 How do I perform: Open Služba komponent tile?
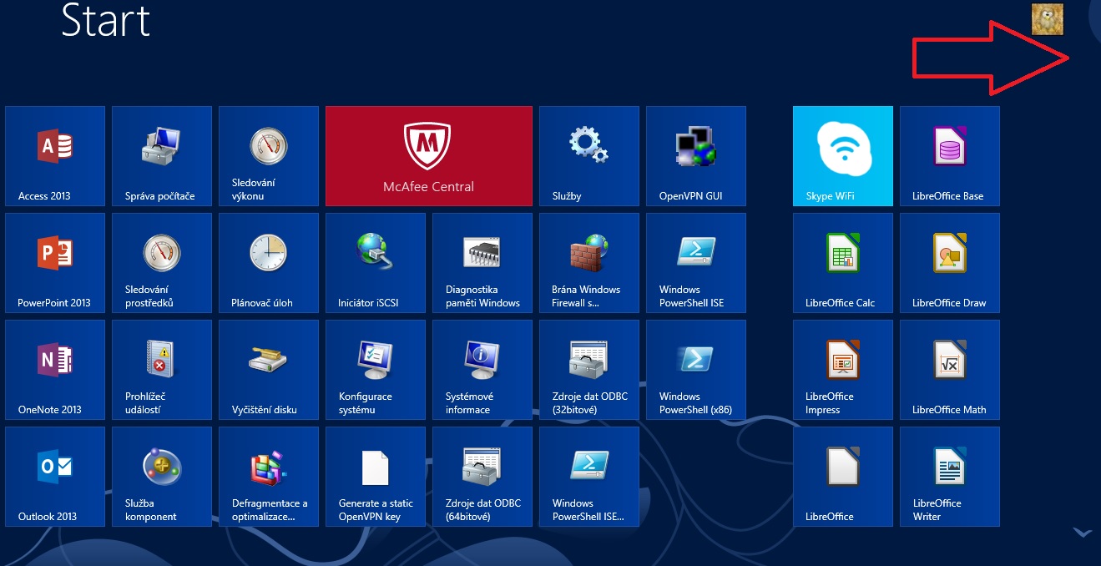click(162, 477)
